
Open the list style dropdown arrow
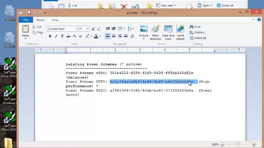(x=125, y=29)
